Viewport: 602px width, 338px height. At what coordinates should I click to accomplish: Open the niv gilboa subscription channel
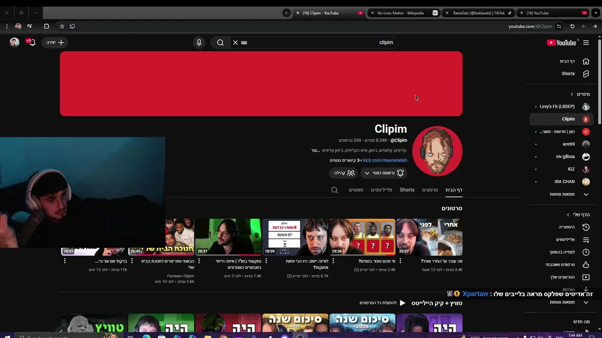(x=562, y=157)
